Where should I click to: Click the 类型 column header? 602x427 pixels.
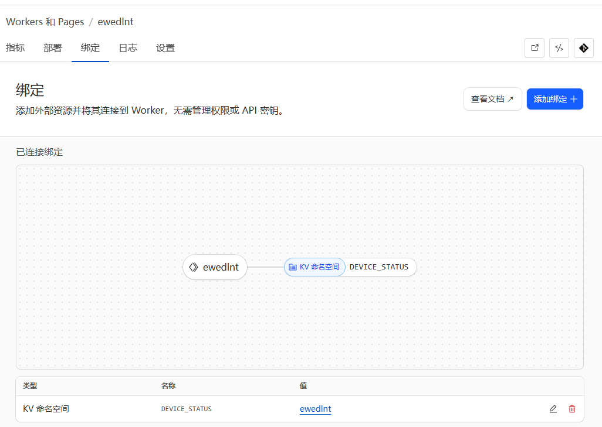[30, 386]
